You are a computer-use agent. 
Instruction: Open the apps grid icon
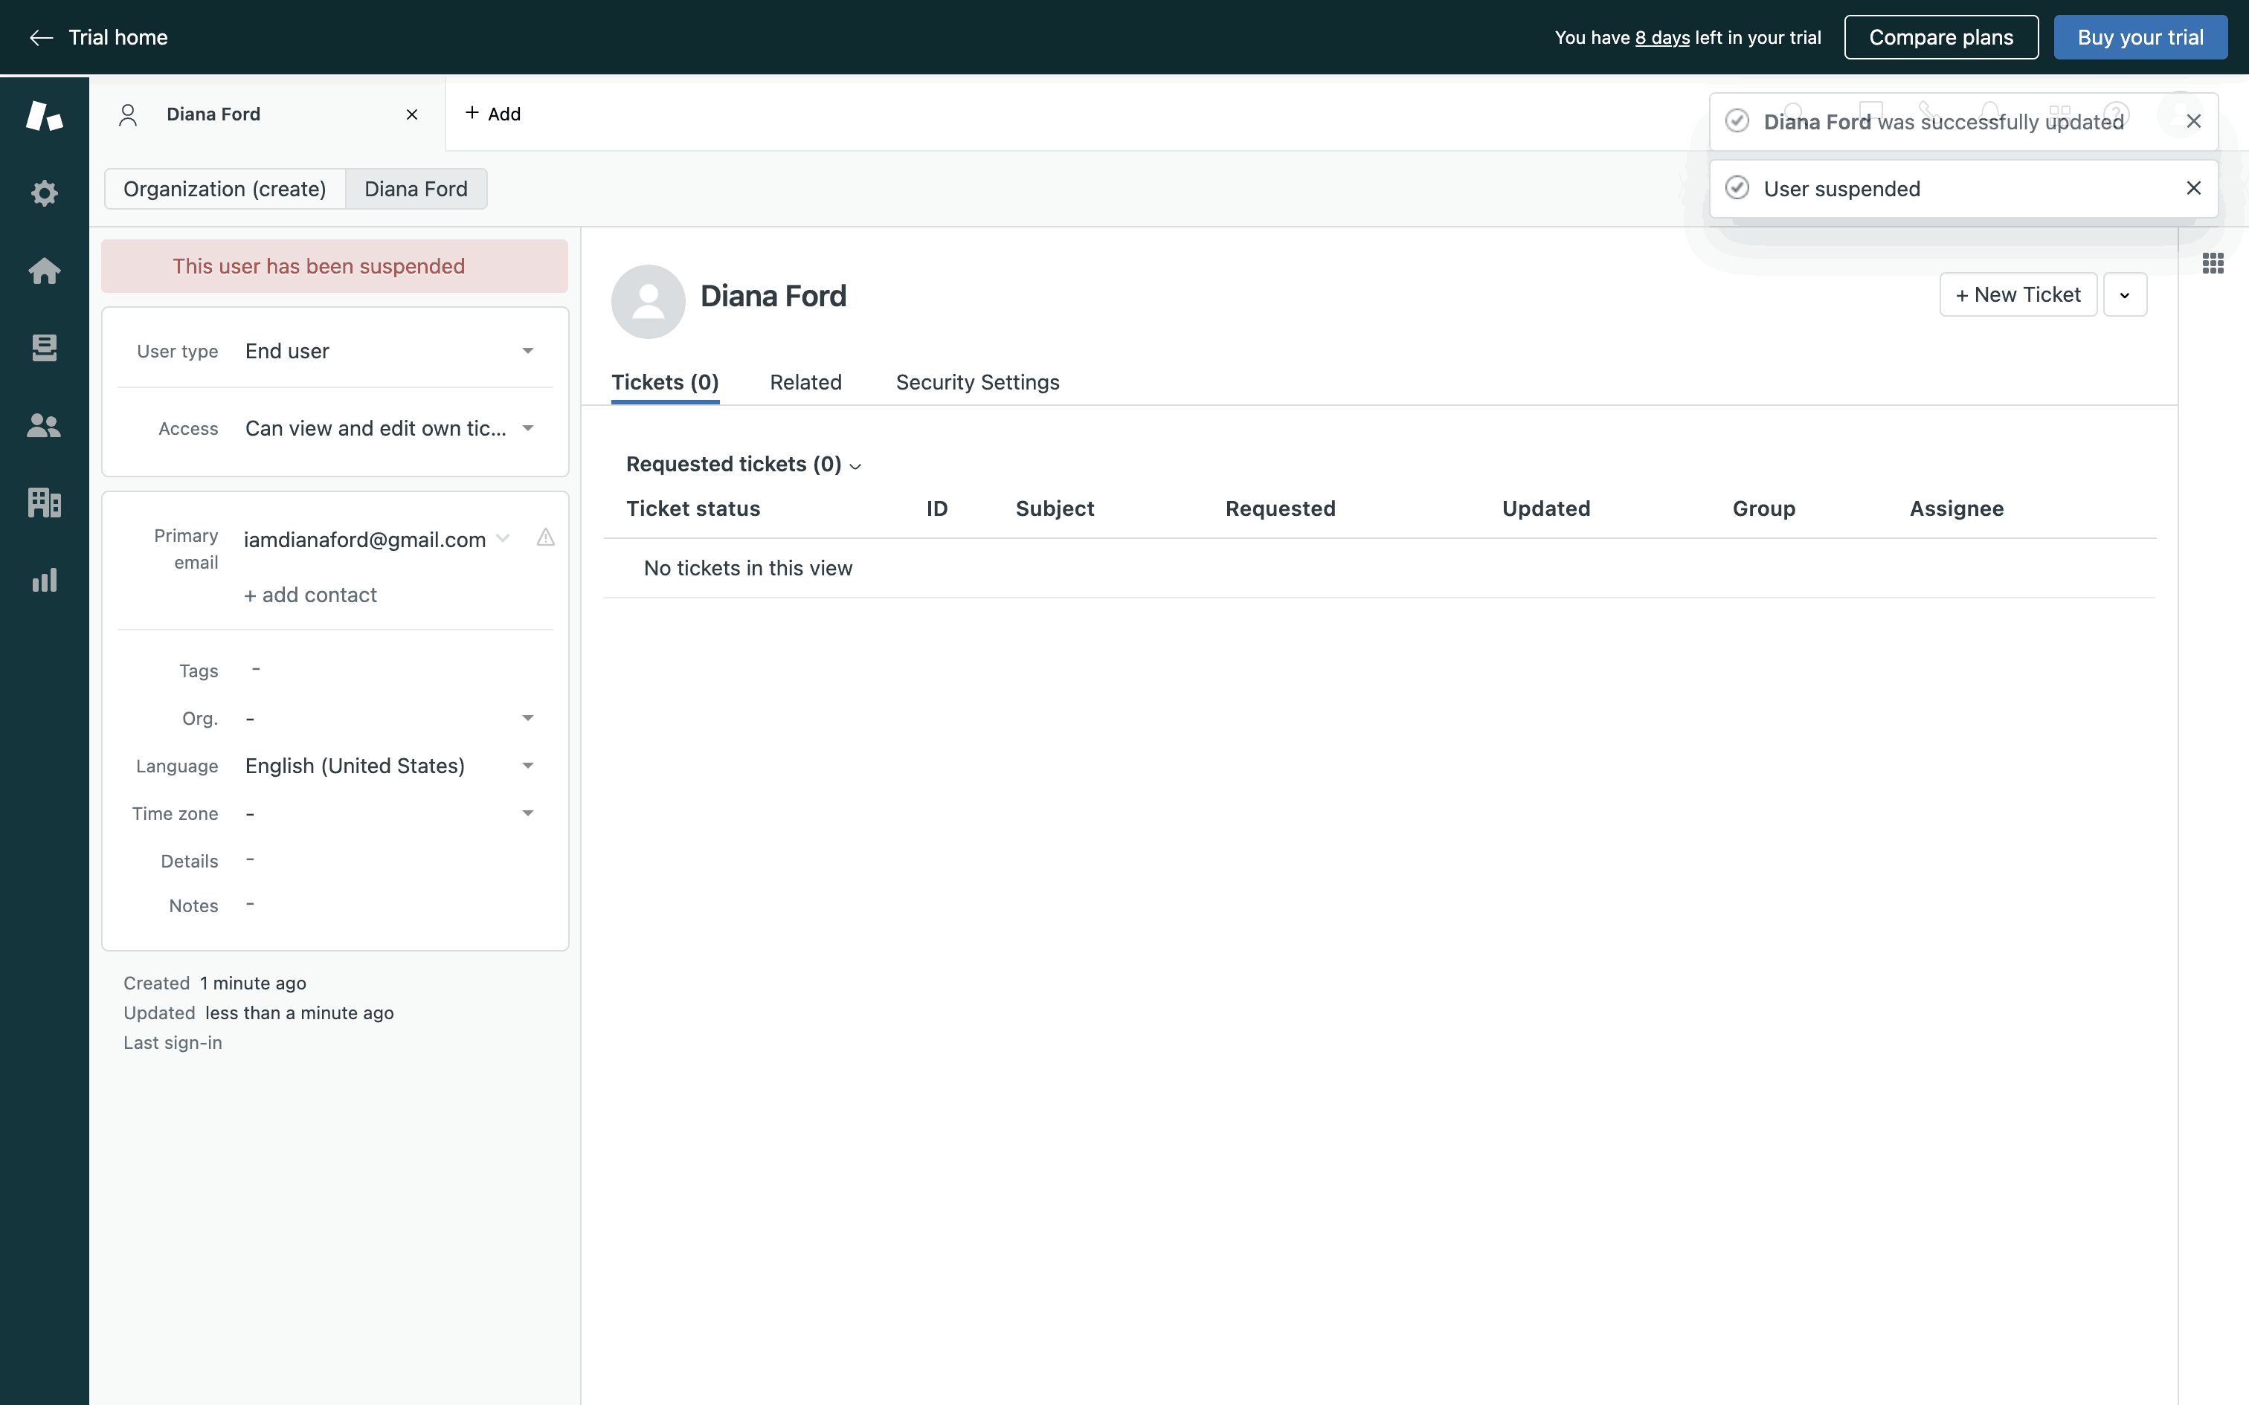(2213, 264)
